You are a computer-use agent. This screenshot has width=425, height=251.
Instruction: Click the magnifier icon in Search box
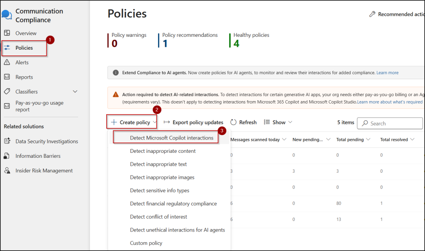pos(365,123)
